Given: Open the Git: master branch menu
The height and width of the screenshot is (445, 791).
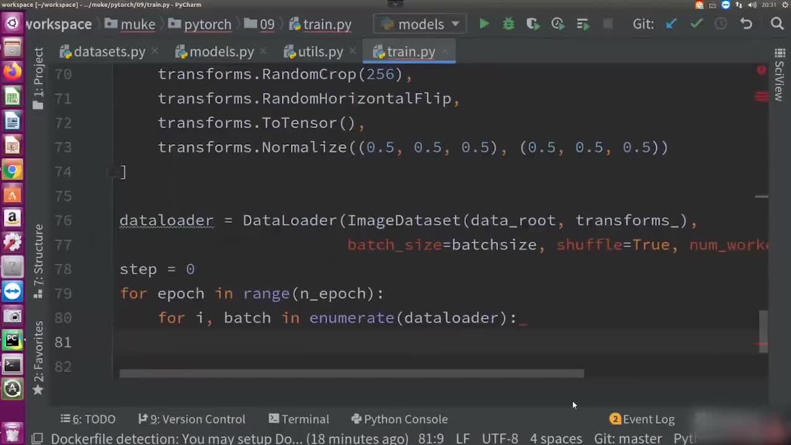Looking at the screenshot, I should (x=628, y=438).
